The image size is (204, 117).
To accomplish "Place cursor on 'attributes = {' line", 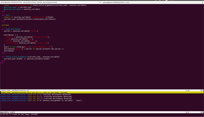I will [11, 35].
